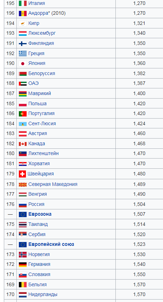
Task: Open the Норвегия link
Action: point(39,254)
